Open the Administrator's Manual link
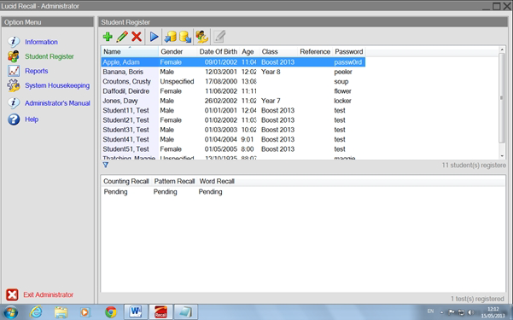This screenshot has height=320, width=513. (x=57, y=103)
